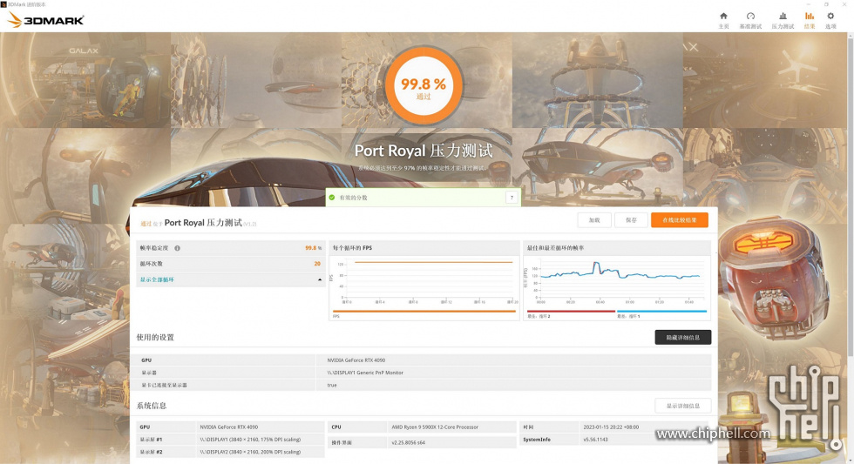Click the 显卡已连接至显示器 true value
Image resolution: width=854 pixels, height=464 pixels.
coord(332,385)
